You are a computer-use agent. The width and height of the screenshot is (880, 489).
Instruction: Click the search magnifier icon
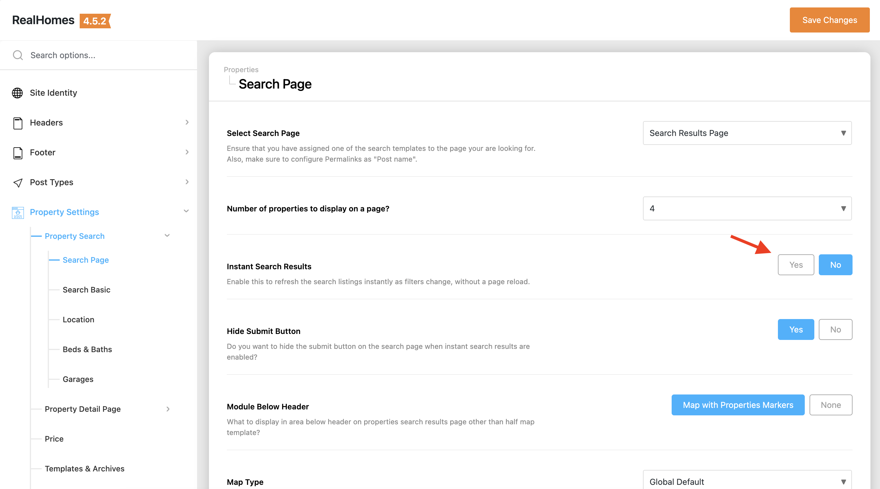(x=18, y=55)
